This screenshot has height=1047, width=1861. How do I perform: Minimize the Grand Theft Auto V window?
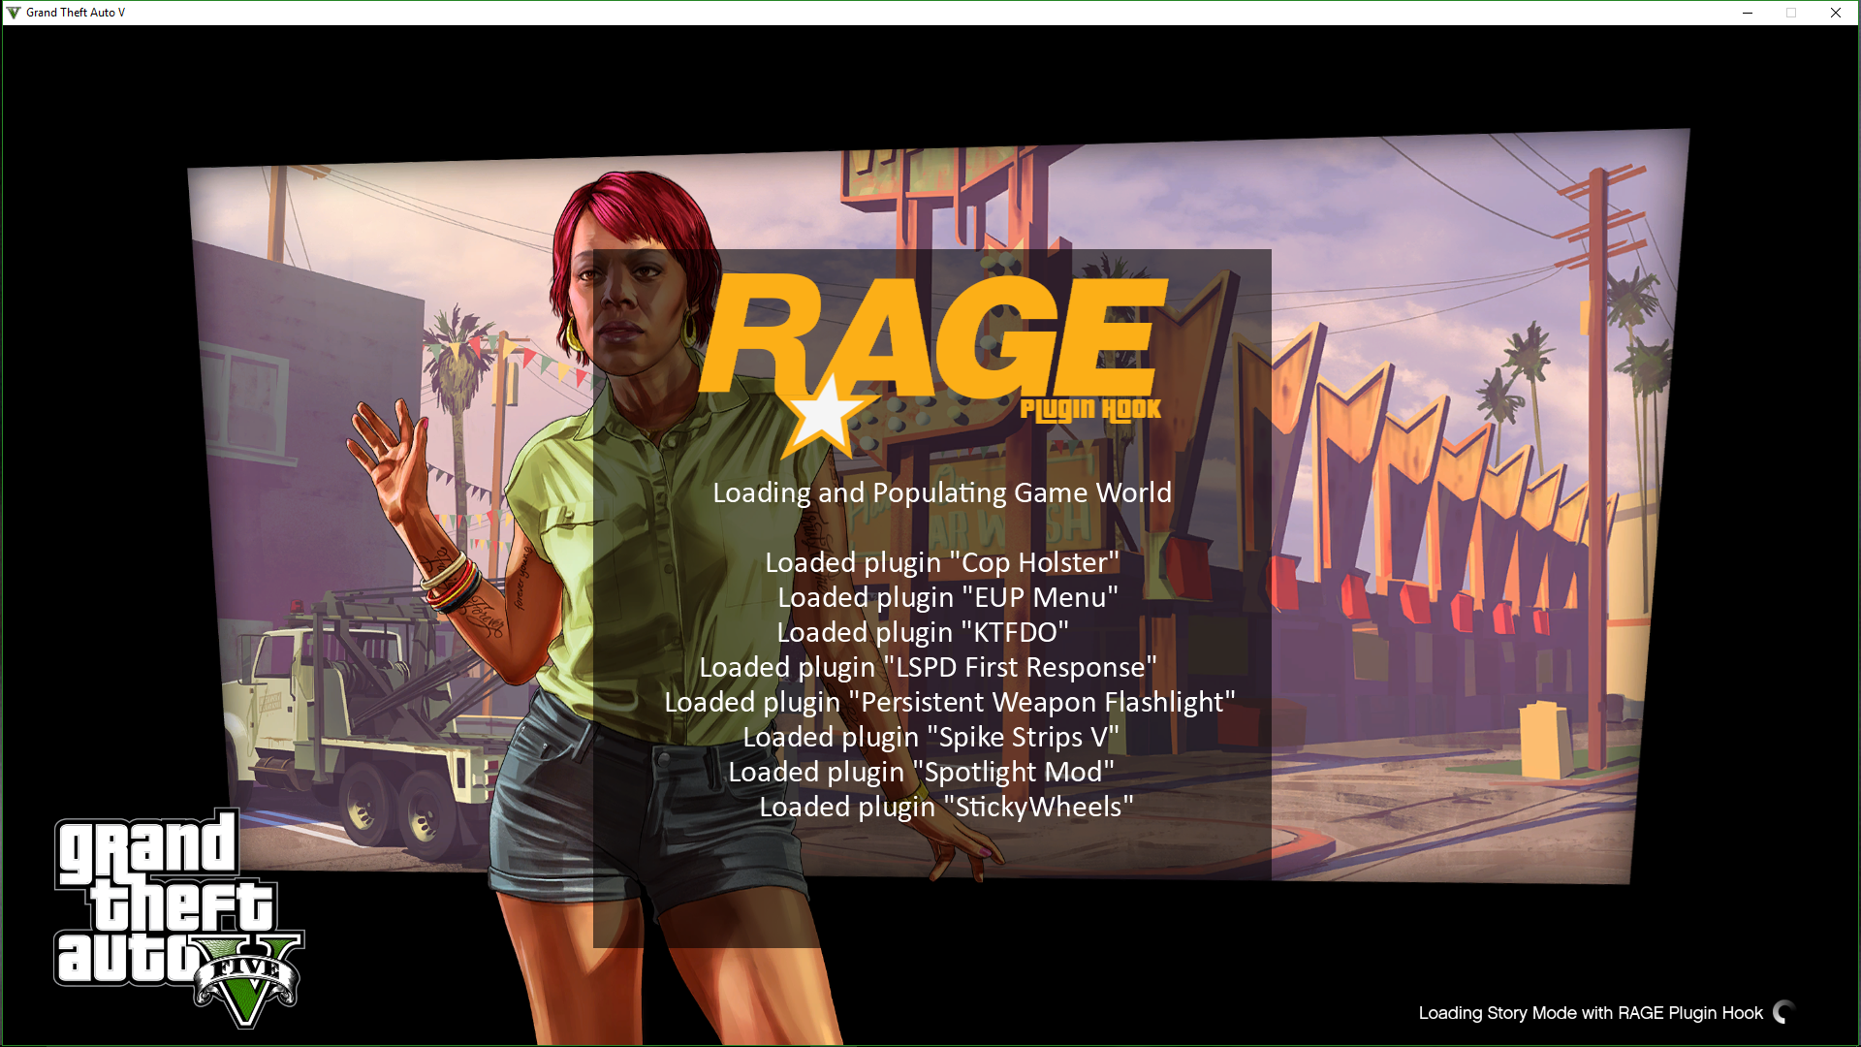tap(1748, 13)
